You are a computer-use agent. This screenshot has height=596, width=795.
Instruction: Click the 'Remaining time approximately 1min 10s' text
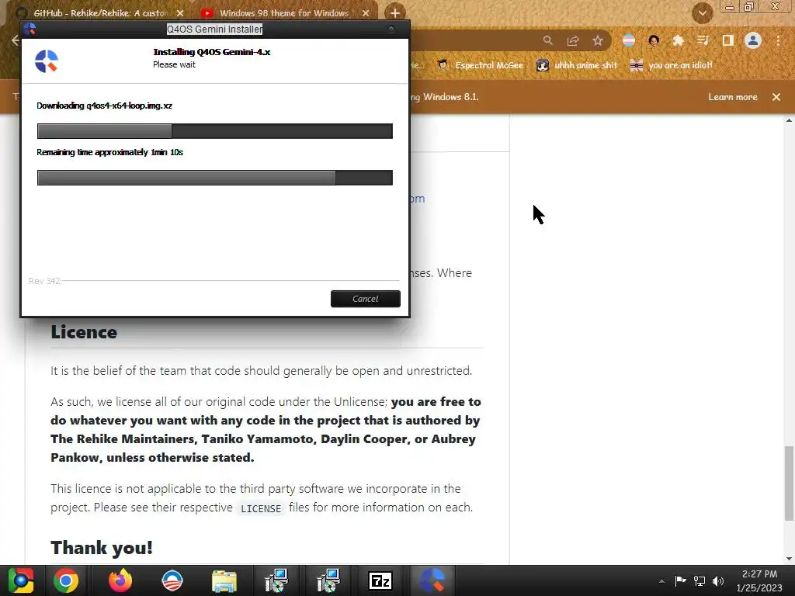109,152
